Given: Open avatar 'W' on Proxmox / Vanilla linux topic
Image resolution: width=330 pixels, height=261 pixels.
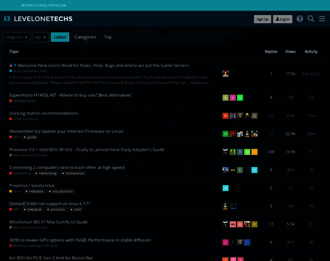Looking at the screenshot, I should pos(225,188).
